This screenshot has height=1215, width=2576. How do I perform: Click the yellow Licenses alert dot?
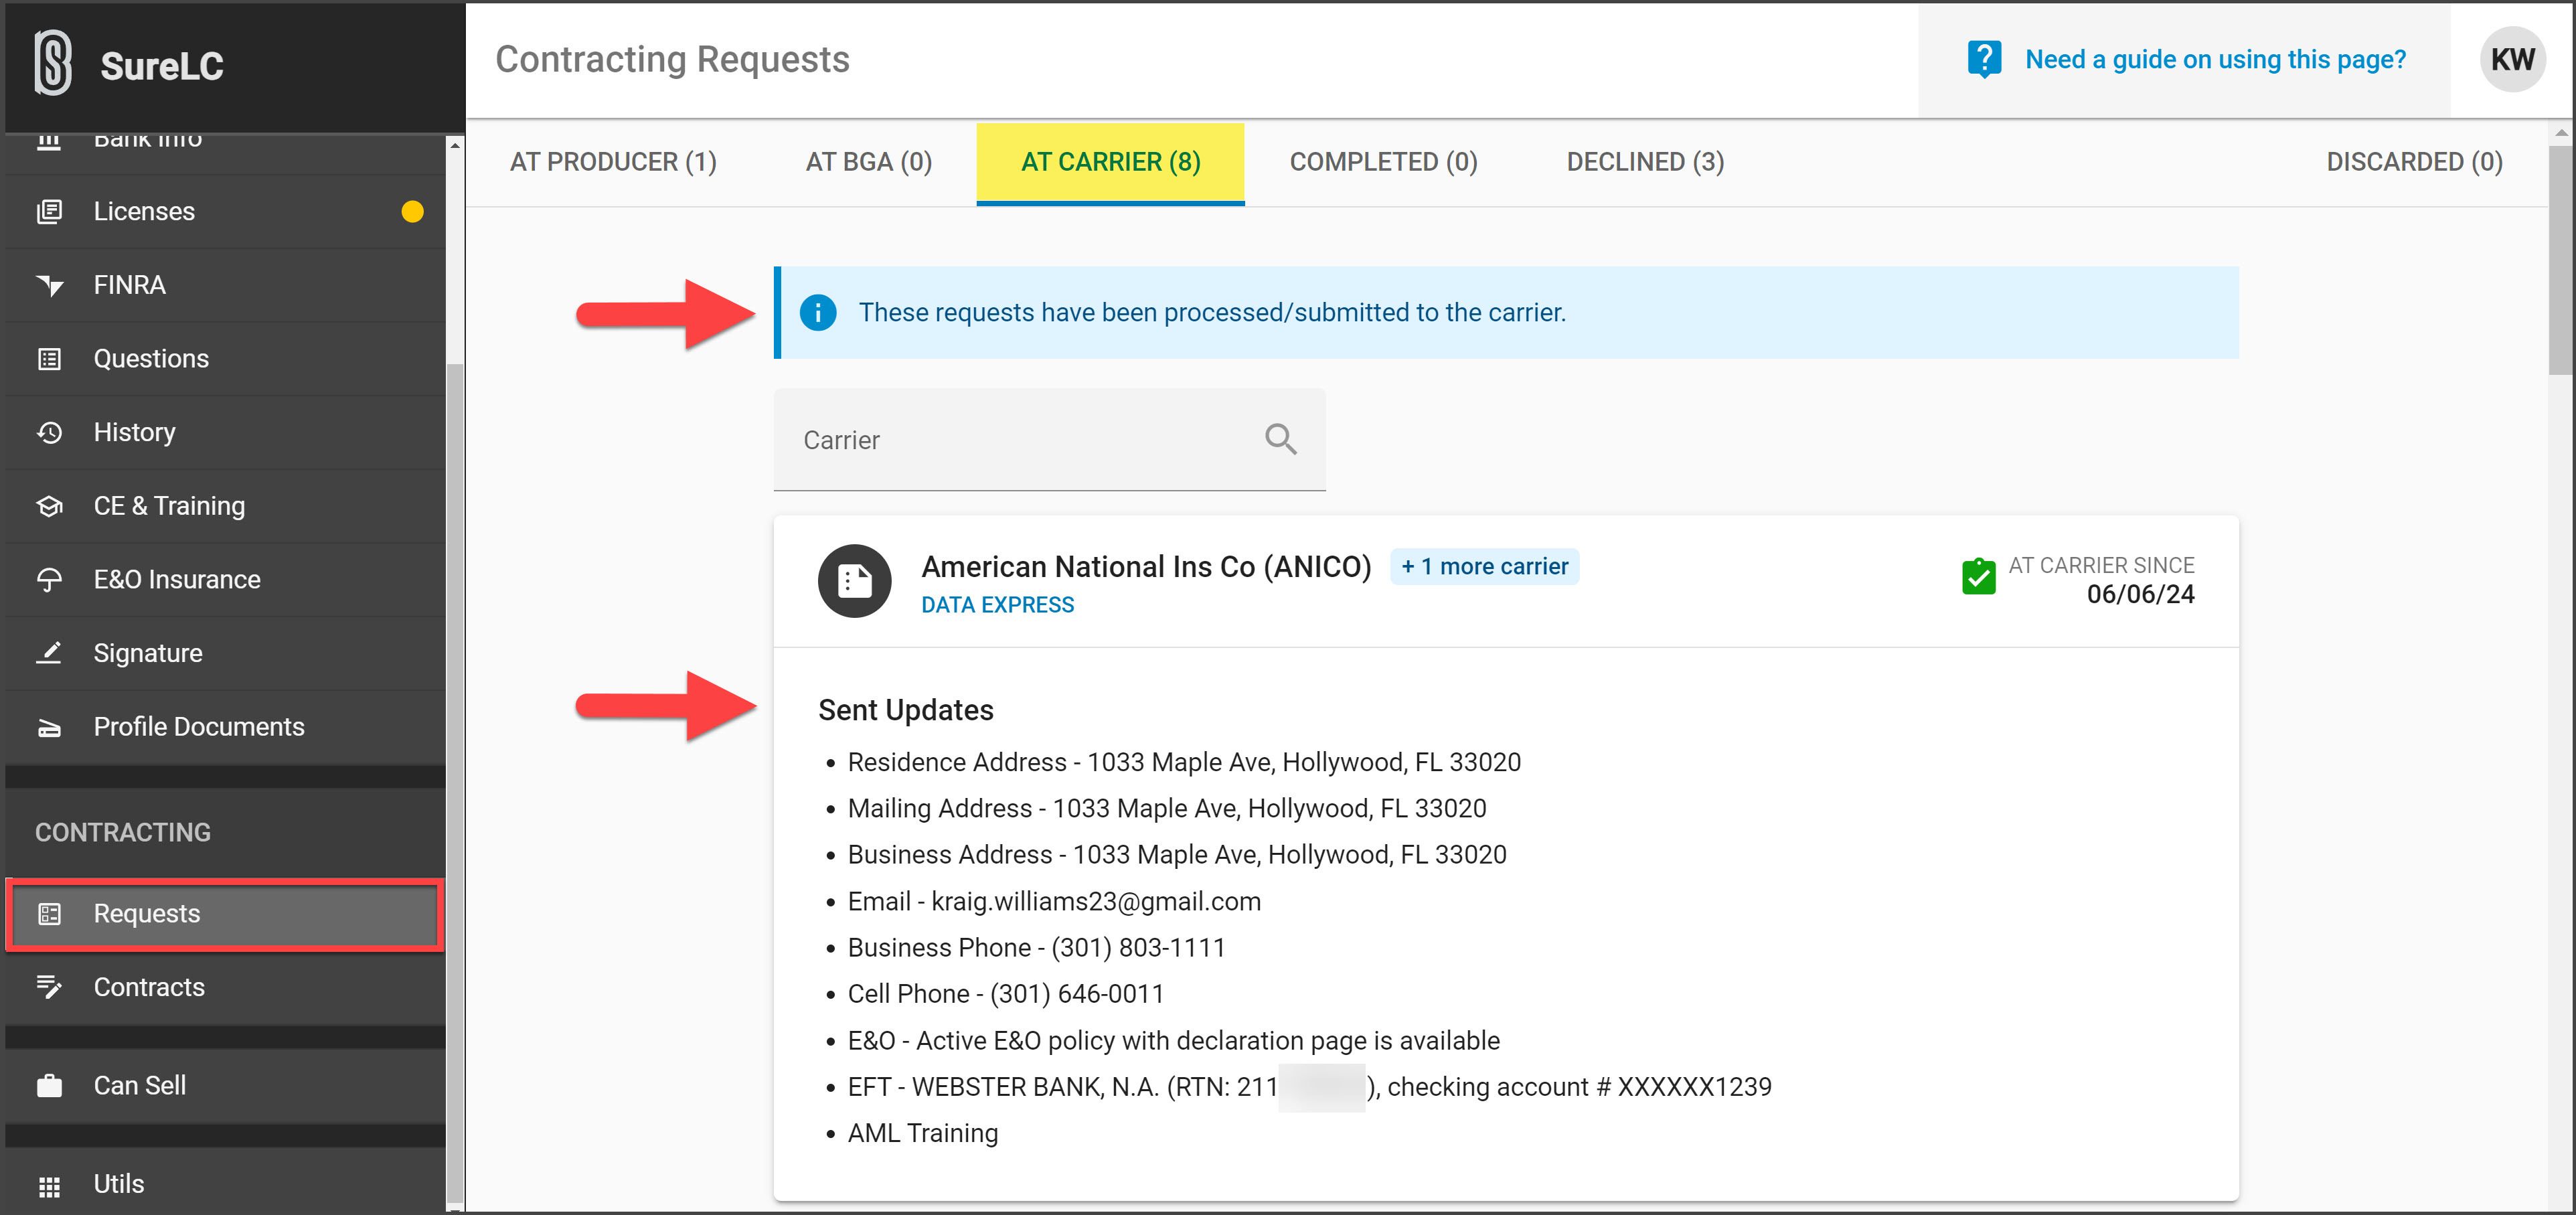tap(412, 211)
